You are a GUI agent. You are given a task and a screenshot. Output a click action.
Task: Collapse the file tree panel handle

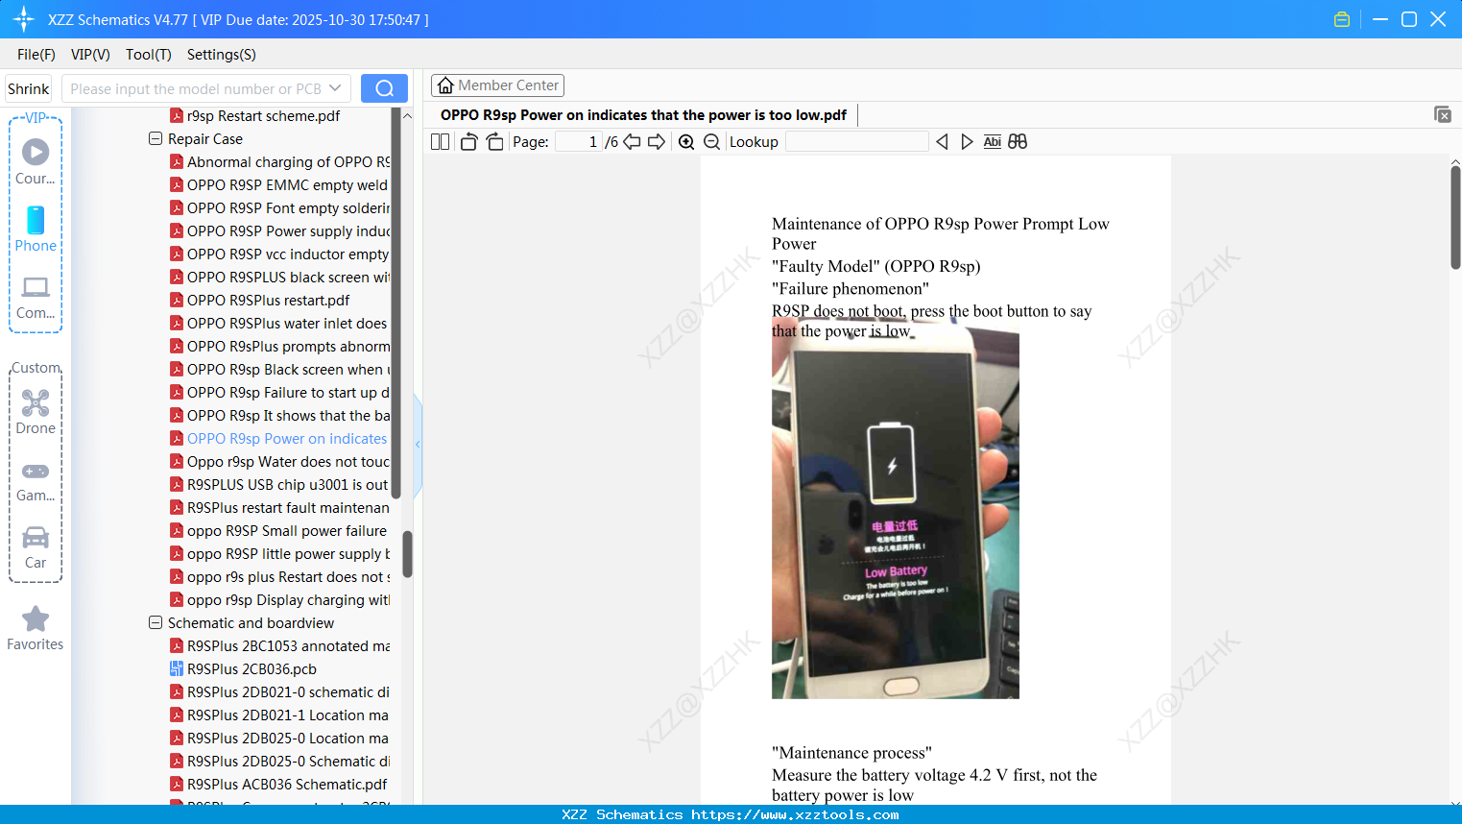point(418,445)
